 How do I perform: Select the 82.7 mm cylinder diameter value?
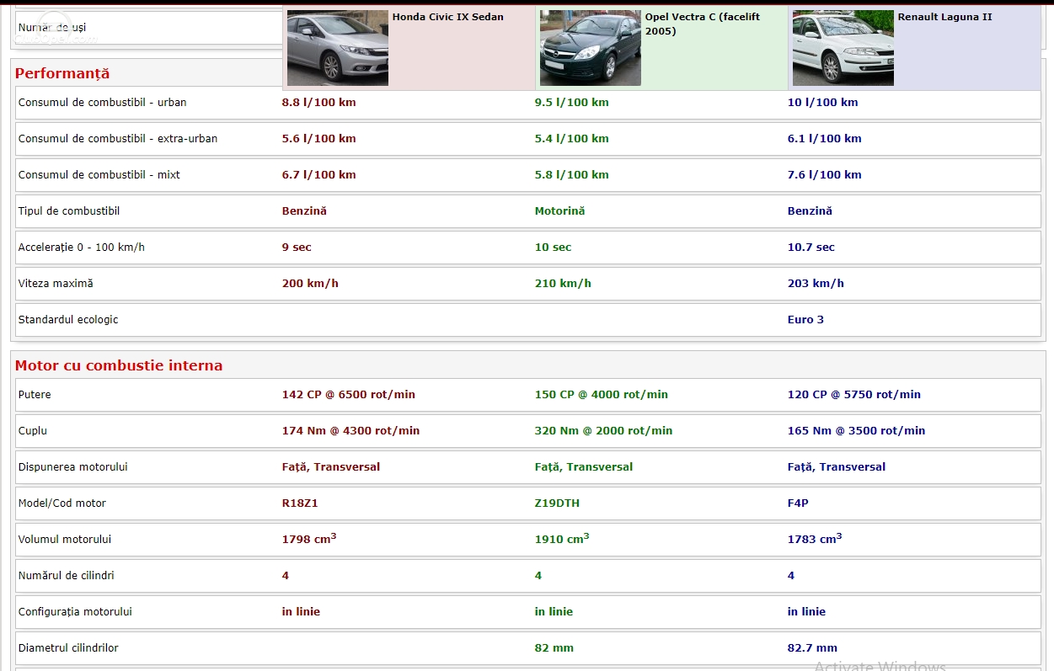(x=812, y=648)
